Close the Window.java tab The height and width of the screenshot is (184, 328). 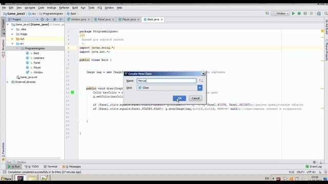coord(89,19)
